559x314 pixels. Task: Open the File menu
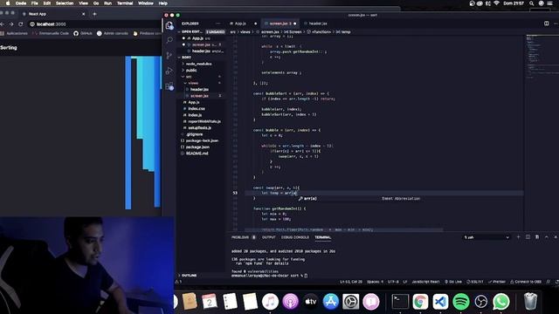point(35,3)
